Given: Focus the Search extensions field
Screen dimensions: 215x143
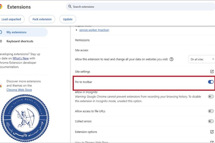Looking at the screenshot, I should click(140, 6).
